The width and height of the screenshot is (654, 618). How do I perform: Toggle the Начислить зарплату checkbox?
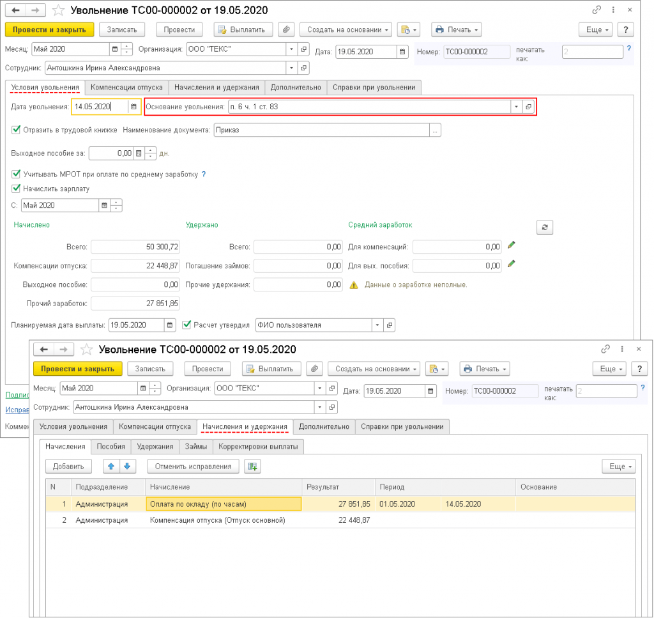16,189
